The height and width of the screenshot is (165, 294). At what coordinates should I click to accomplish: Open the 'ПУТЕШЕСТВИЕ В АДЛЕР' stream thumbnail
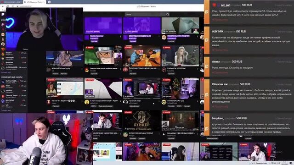pyautogui.click(x=142, y=56)
